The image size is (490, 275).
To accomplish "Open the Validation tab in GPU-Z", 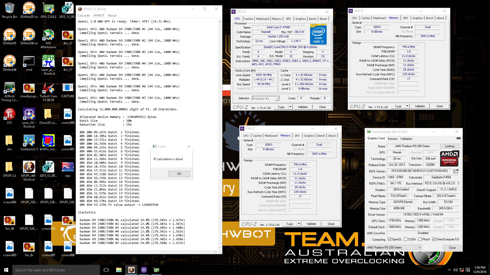I will point(406,139).
